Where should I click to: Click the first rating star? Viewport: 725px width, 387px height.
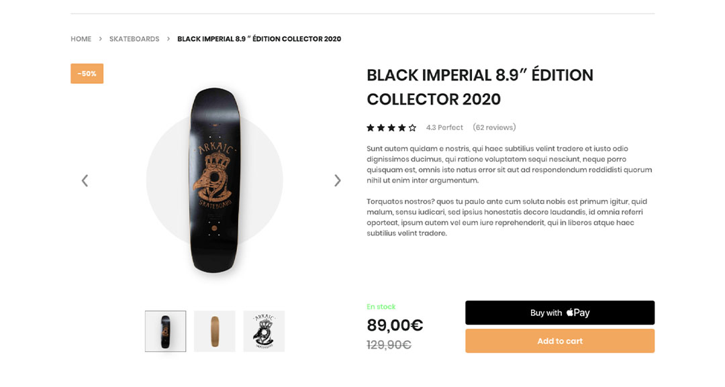371,127
